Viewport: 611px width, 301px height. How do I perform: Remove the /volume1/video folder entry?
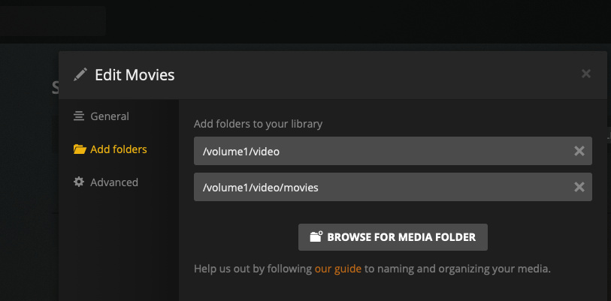[x=579, y=151]
